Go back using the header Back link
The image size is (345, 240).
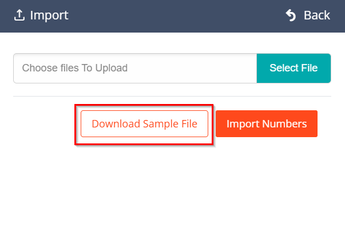coord(316,15)
